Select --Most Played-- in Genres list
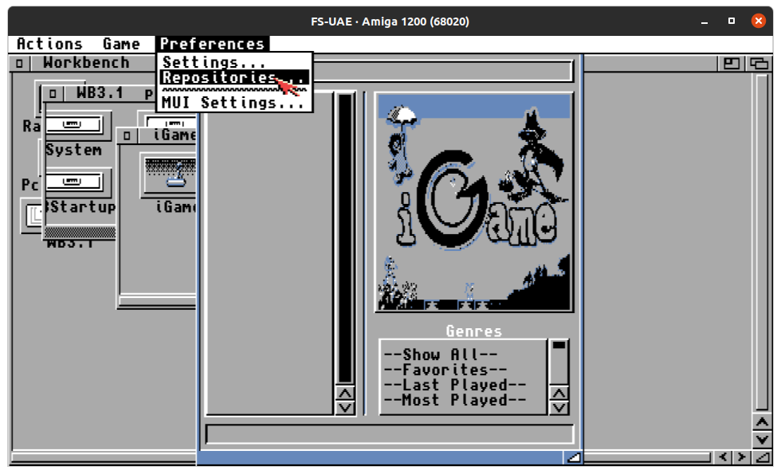The image size is (781, 474). click(455, 400)
